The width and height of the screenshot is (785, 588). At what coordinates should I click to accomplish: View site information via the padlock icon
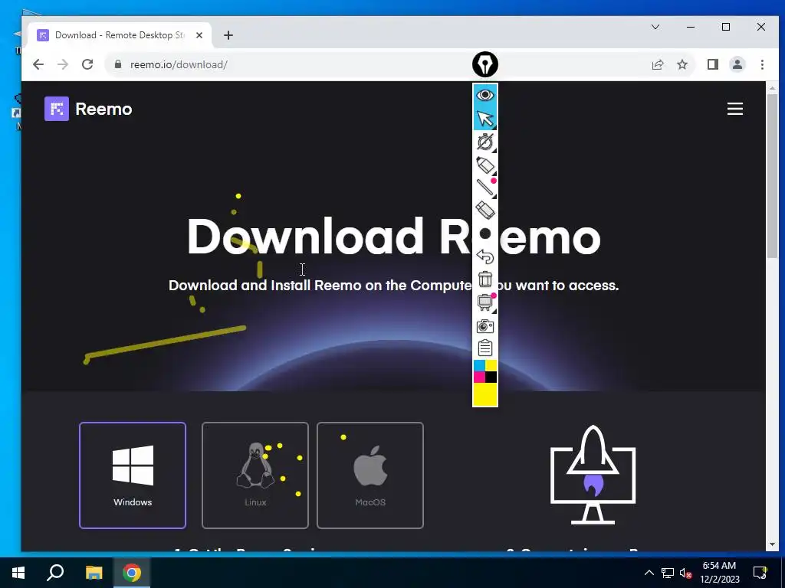[x=118, y=64]
